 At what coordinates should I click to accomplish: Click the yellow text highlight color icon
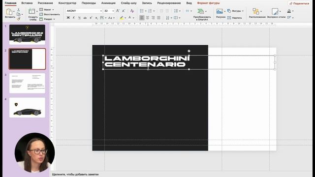point(122,18)
